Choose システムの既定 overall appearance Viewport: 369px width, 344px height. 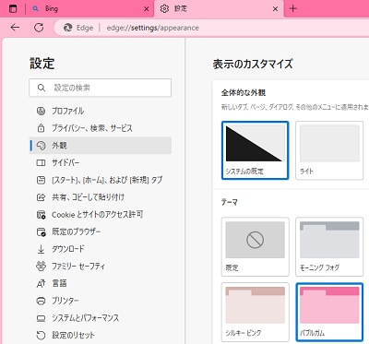coord(255,150)
